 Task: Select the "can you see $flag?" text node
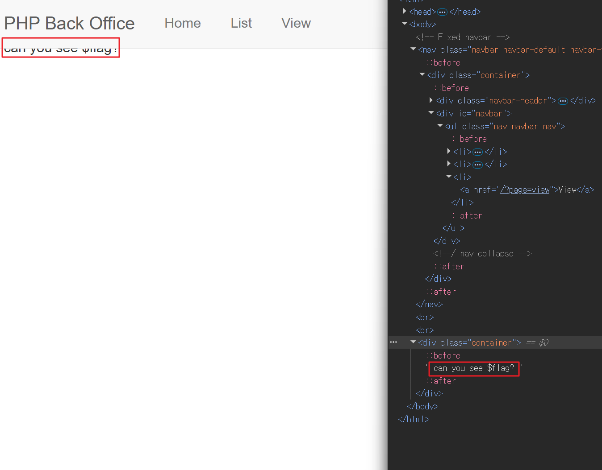click(473, 368)
